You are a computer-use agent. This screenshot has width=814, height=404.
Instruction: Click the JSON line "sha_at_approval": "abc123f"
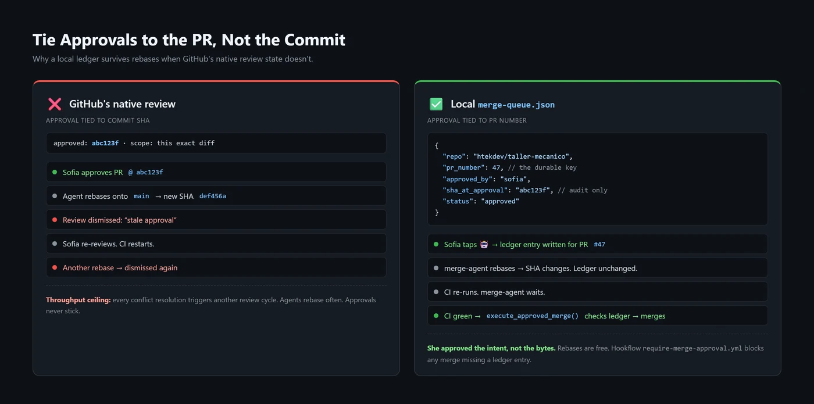tap(498, 190)
